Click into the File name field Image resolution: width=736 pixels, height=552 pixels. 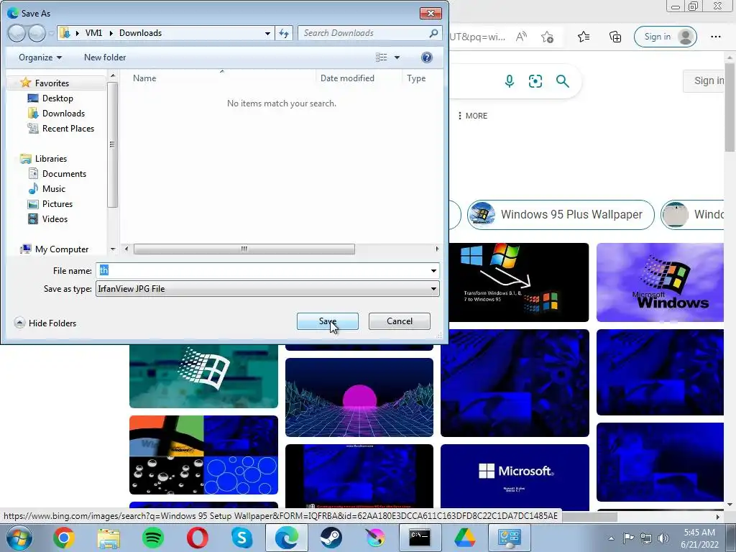(x=263, y=271)
